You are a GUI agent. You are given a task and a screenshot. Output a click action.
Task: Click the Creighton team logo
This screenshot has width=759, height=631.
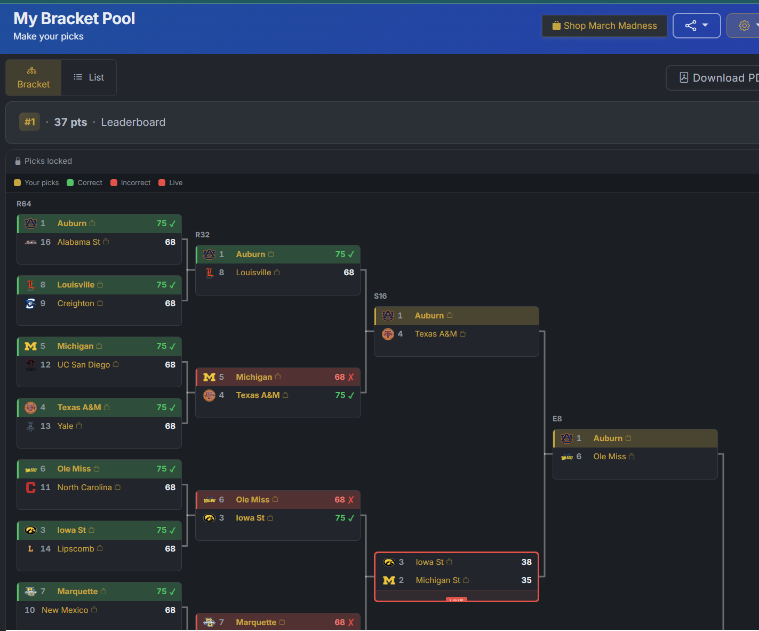point(31,303)
